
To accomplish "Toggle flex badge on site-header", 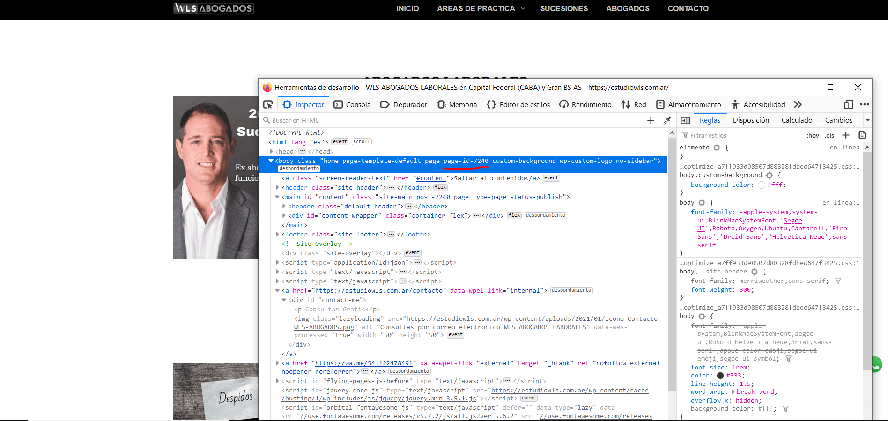I will [x=440, y=187].
